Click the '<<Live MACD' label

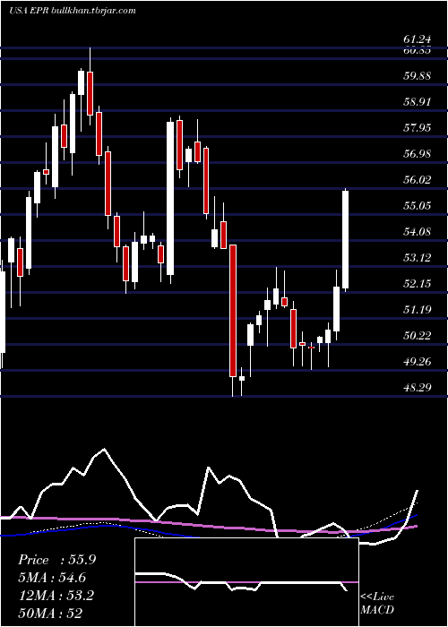[377, 604]
